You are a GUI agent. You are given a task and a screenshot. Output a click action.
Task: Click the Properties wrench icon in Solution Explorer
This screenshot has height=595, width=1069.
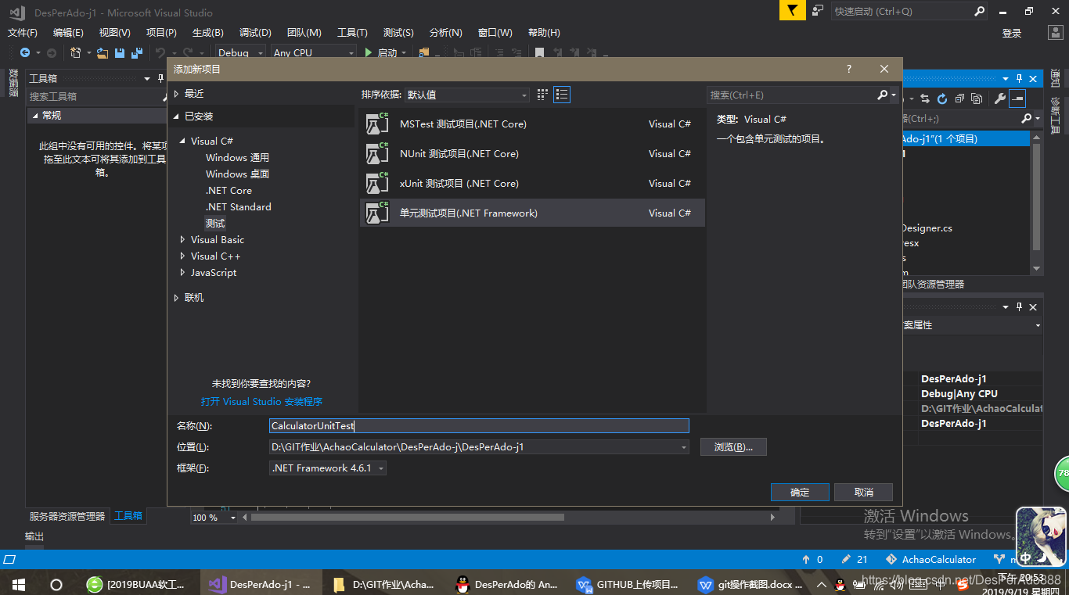coord(1000,99)
